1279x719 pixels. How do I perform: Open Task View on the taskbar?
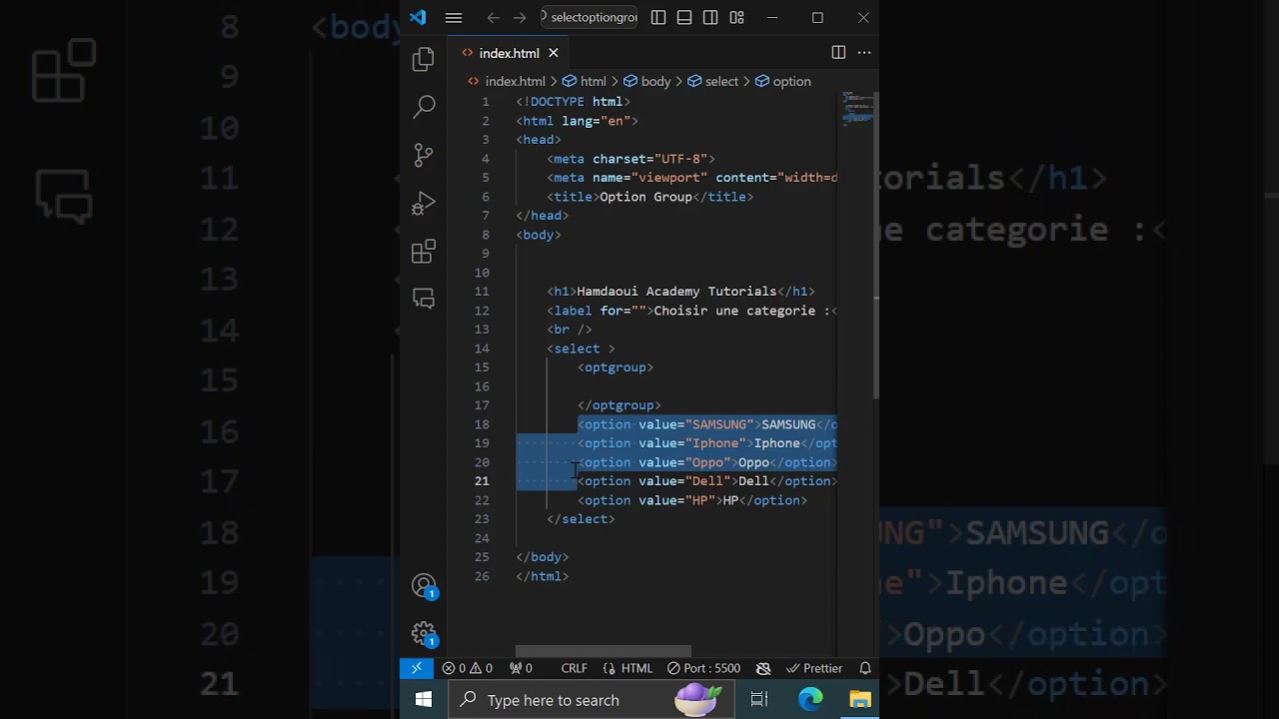[759, 700]
